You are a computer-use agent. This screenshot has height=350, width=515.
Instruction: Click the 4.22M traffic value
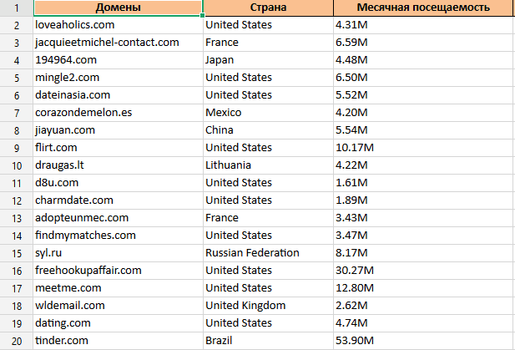423,165
